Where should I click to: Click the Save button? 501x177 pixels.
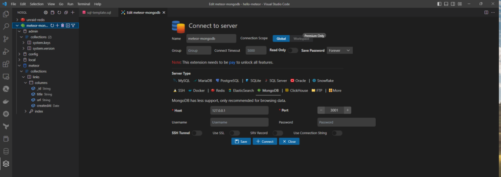pyautogui.click(x=241, y=141)
